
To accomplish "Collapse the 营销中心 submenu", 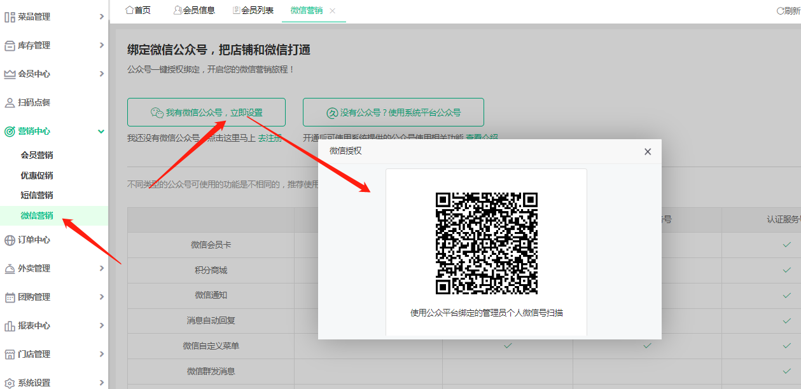I will point(101,131).
